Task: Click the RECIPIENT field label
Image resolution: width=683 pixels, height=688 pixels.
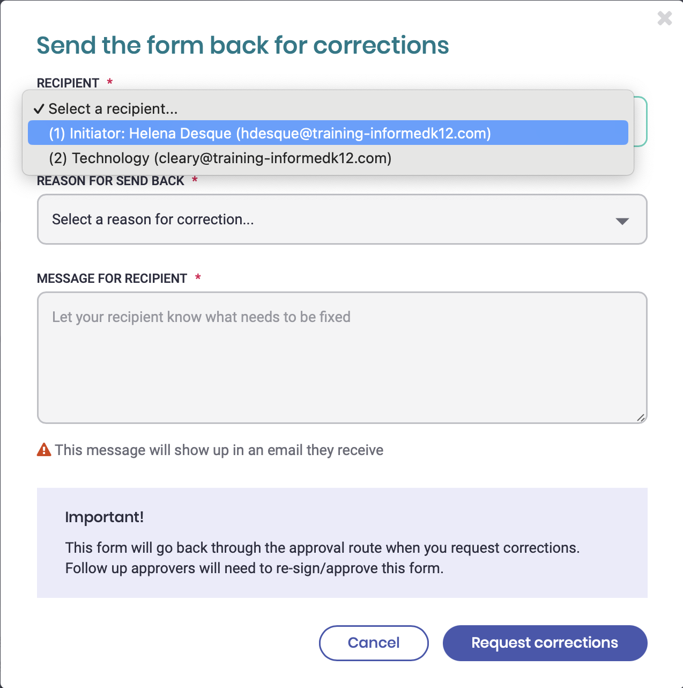Action: 68,83
